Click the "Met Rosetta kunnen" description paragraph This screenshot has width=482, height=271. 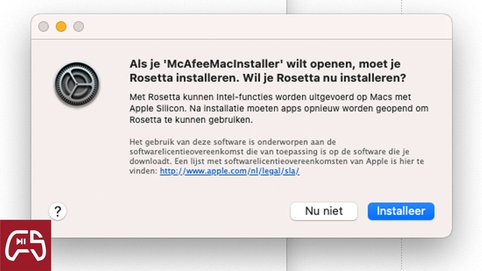[x=279, y=109]
